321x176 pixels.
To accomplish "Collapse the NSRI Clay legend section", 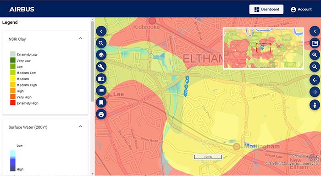I will click(80, 38).
